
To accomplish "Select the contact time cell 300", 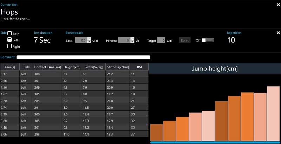I will click(x=47, y=114).
